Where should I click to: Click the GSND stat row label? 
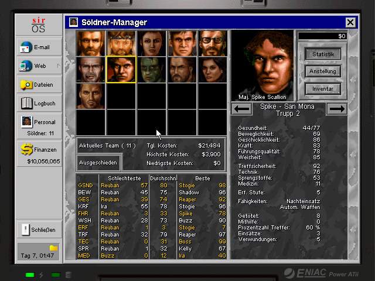(85, 186)
